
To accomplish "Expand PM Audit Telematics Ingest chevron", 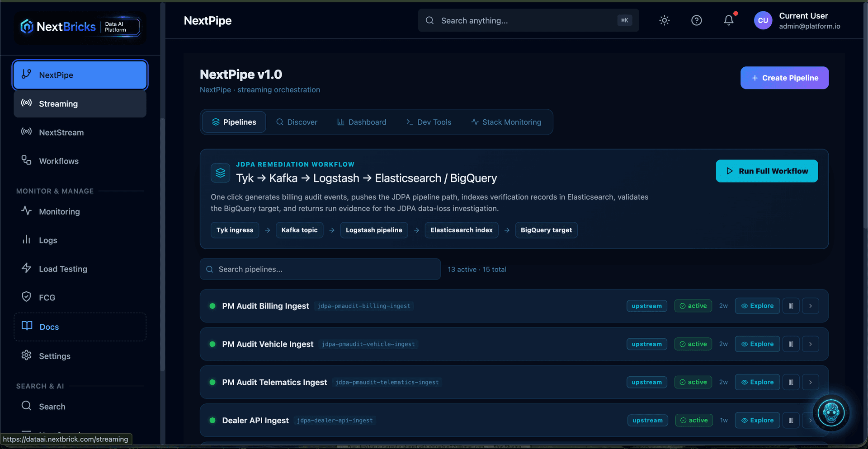I will point(811,382).
